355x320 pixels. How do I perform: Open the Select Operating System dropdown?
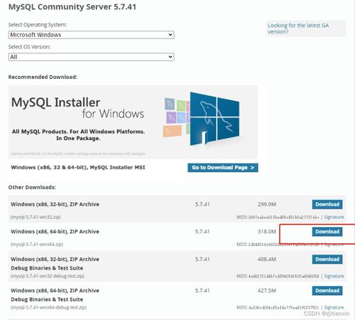pos(92,35)
